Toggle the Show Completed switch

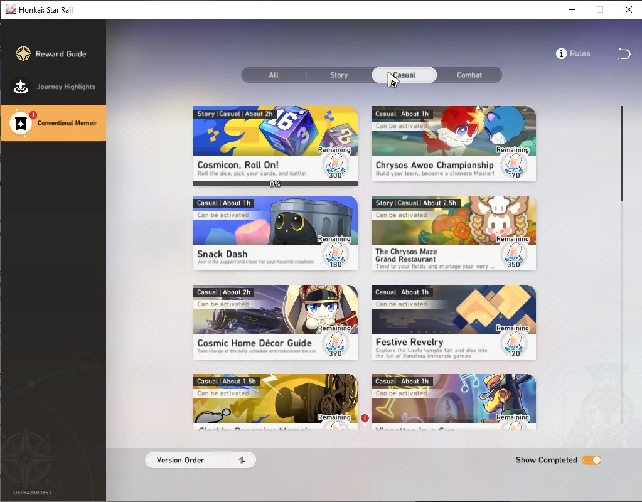coord(591,460)
